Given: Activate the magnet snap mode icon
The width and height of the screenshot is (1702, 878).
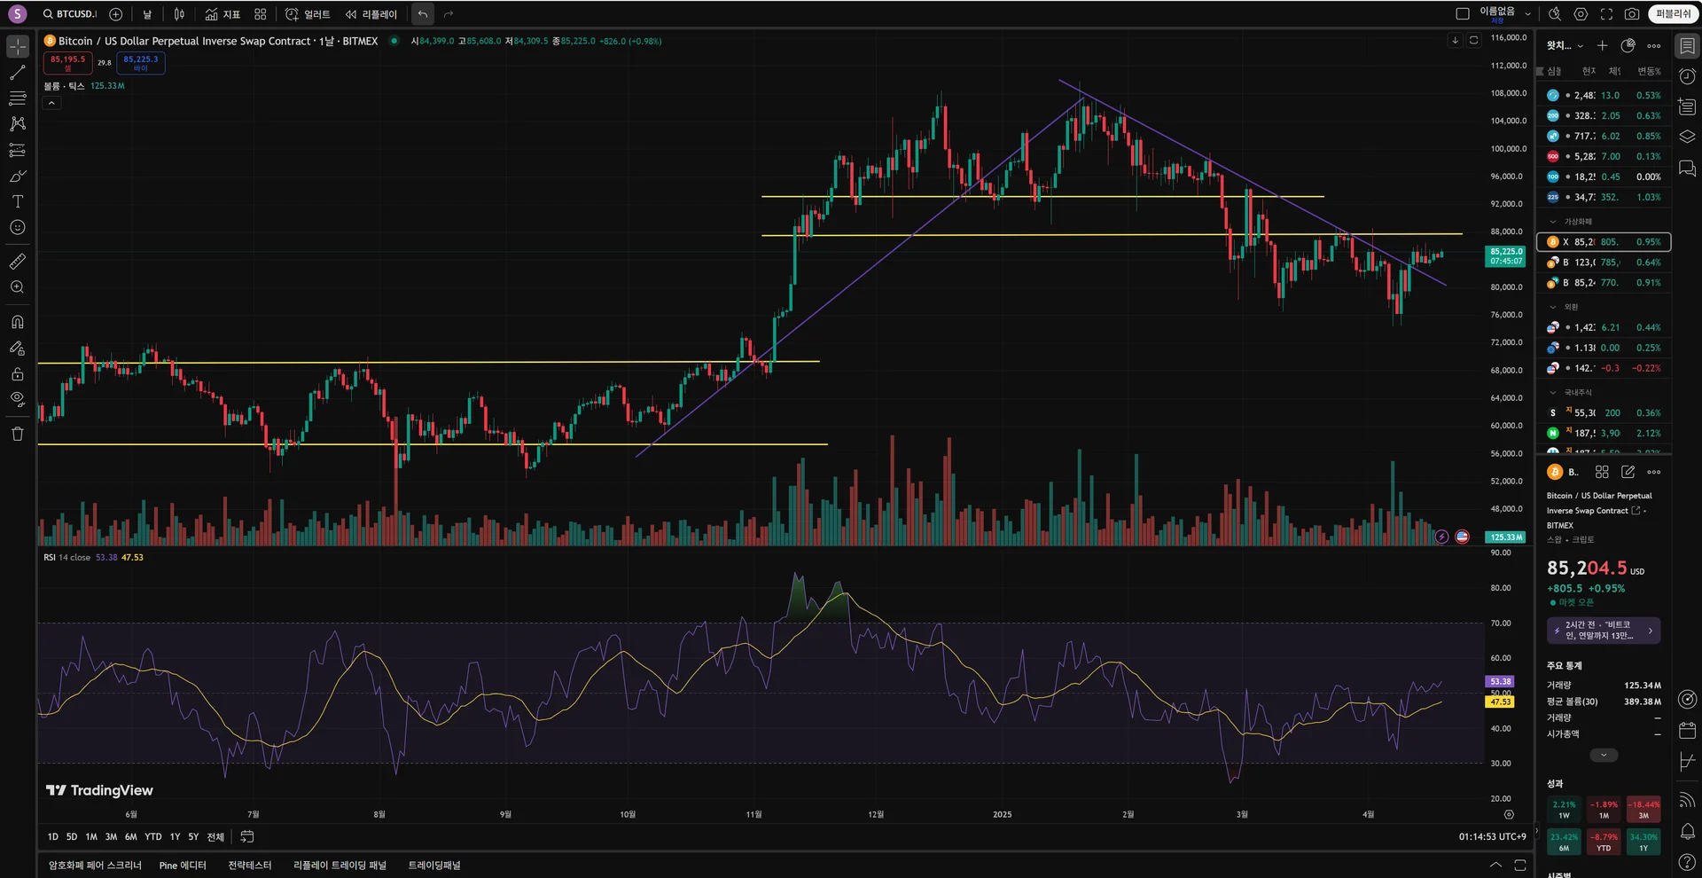Looking at the screenshot, I should [x=18, y=322].
